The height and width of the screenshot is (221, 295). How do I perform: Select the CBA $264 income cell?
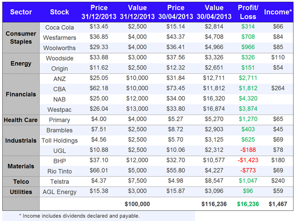277,89
